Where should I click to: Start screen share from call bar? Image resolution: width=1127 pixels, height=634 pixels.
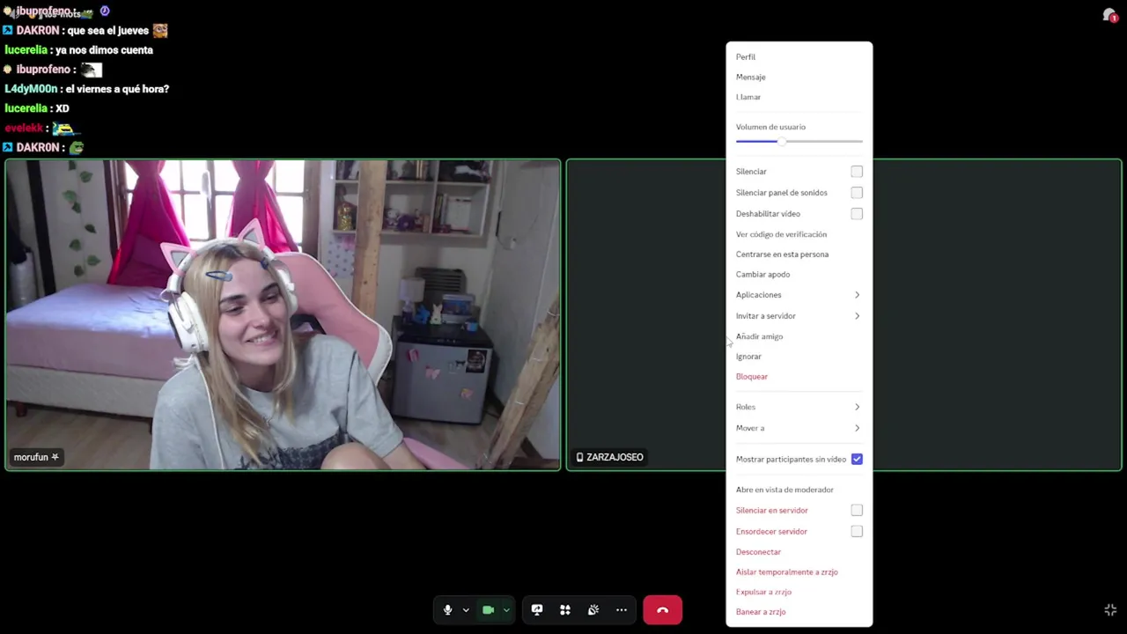tap(537, 610)
